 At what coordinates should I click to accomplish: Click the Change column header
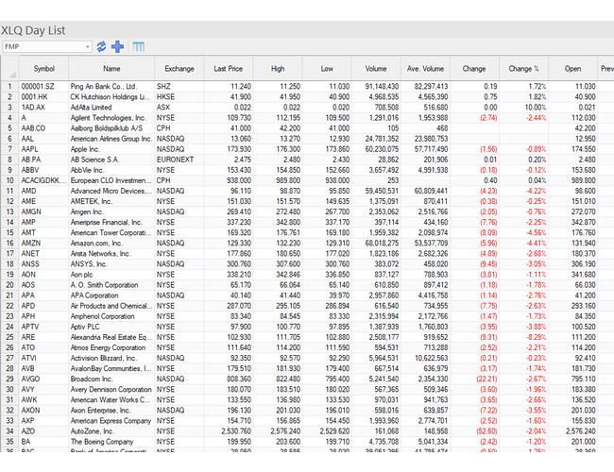click(x=474, y=69)
